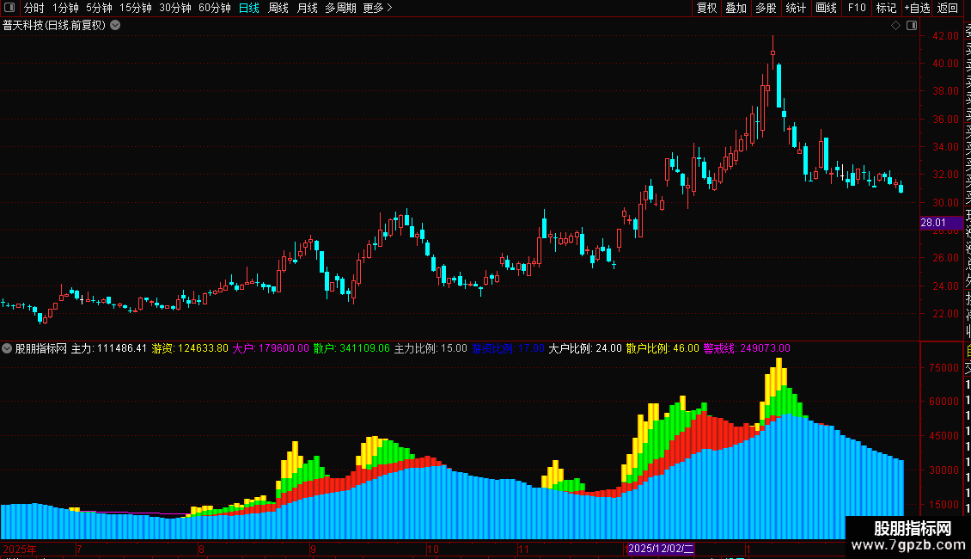Click the 游资比例: 17.00 label
Viewport: 971px width, 559px height.
coord(508,348)
